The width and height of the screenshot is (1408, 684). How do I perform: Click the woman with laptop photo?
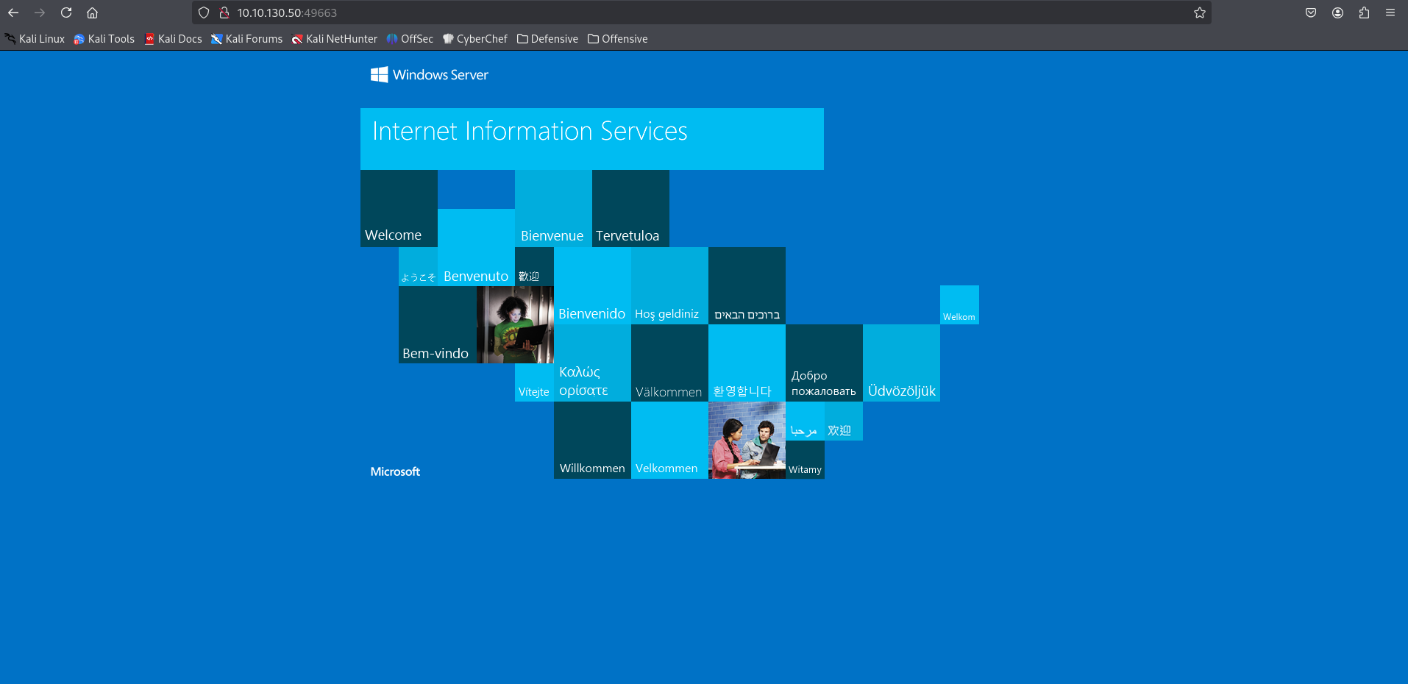click(515, 324)
